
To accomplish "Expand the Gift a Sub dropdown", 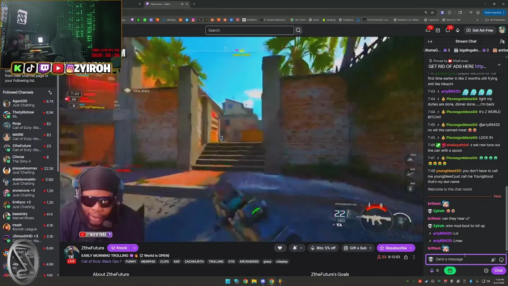I will tap(371, 248).
